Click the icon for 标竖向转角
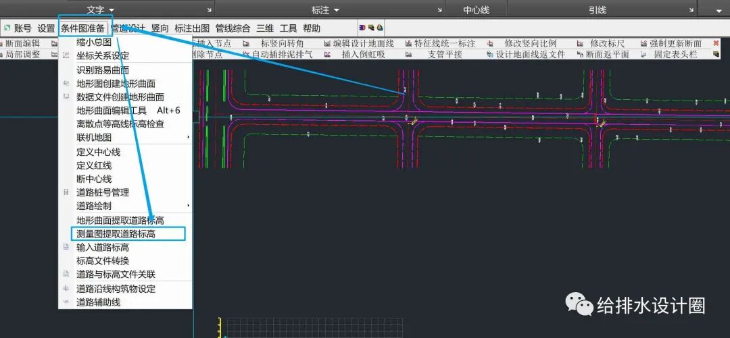730x338 pixels. [x=246, y=44]
